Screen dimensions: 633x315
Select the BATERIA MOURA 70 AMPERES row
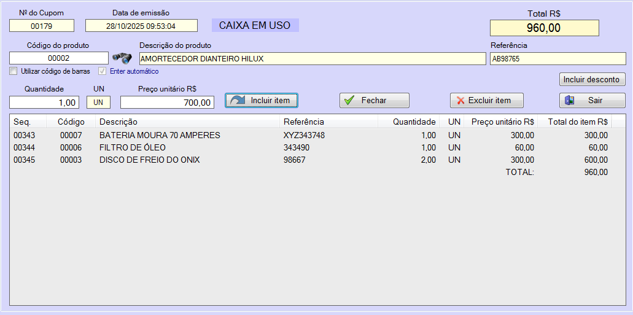(160, 135)
